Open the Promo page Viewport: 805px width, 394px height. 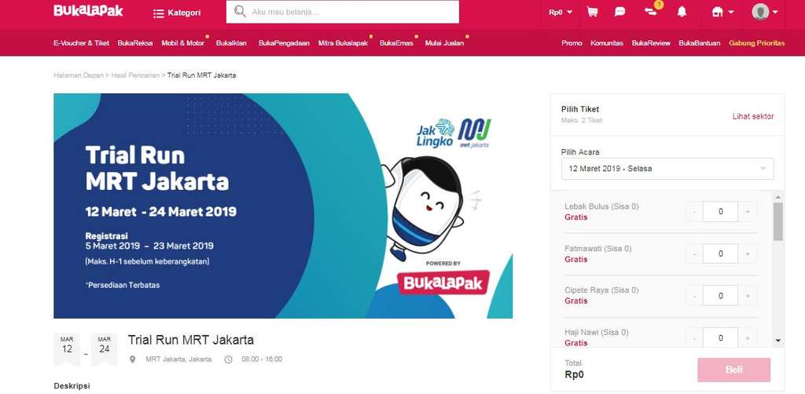(572, 43)
